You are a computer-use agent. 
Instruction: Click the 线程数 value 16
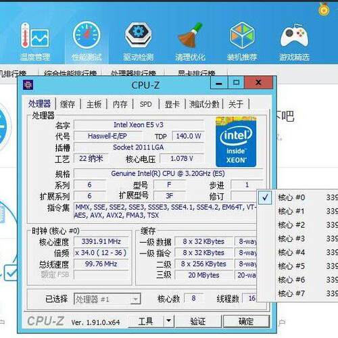click(x=249, y=298)
